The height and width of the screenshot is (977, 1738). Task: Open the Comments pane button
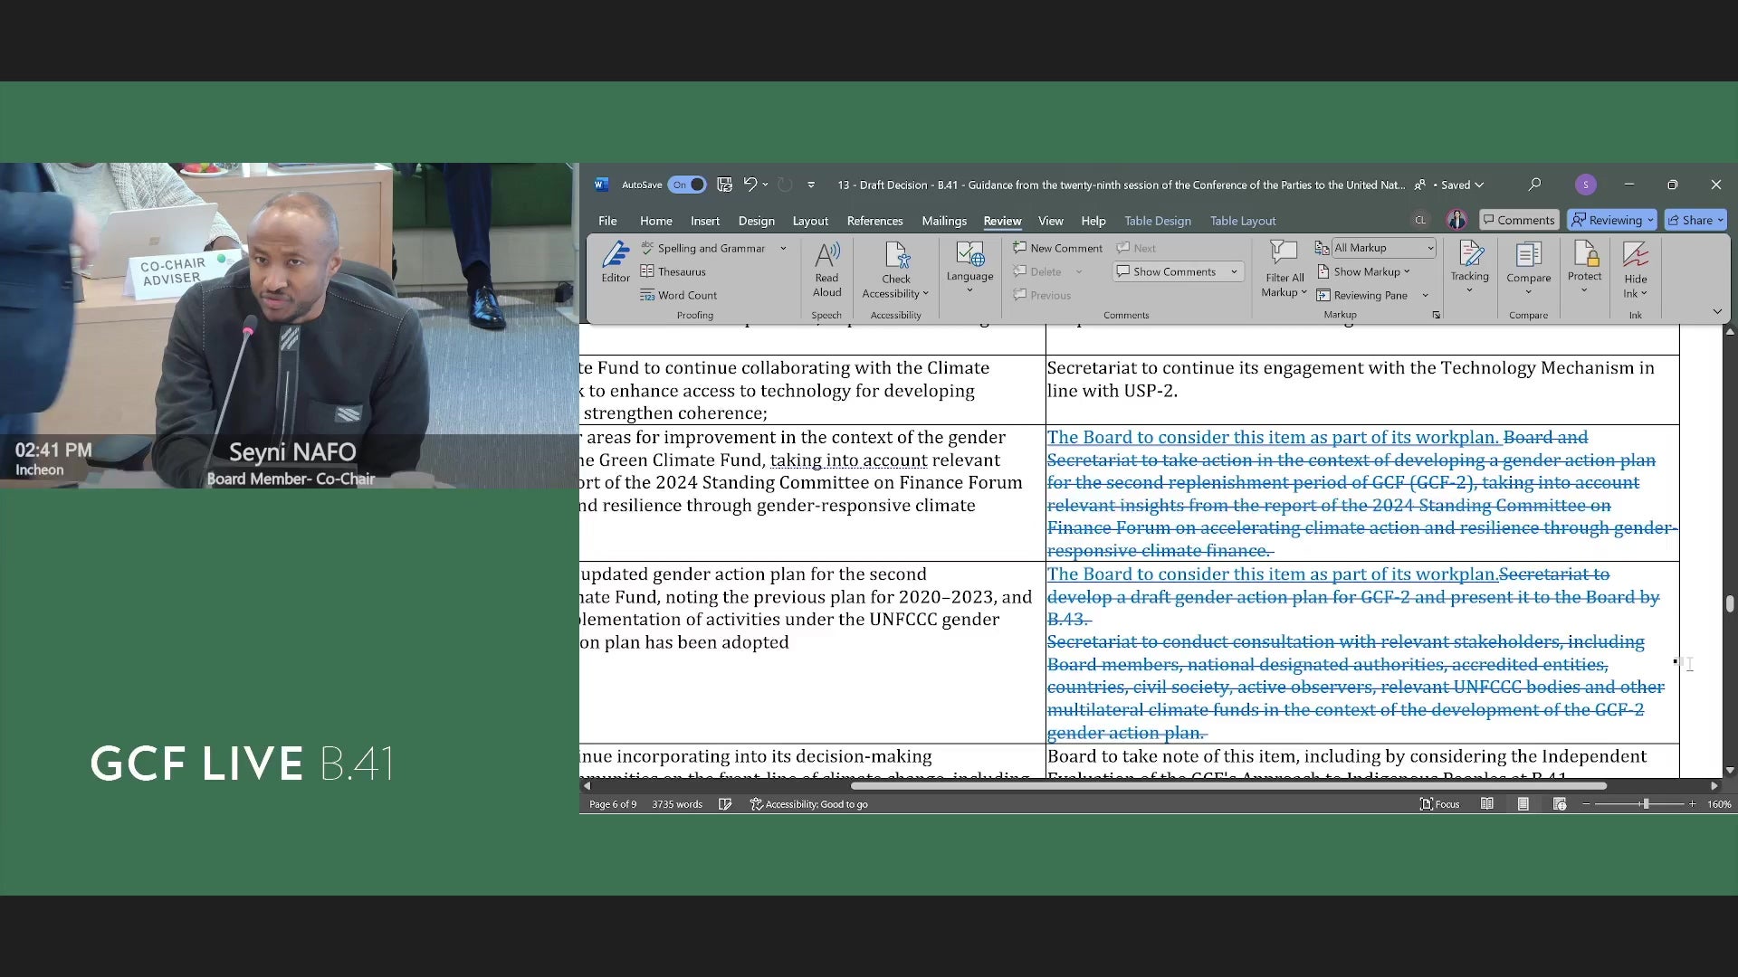pos(1518,220)
